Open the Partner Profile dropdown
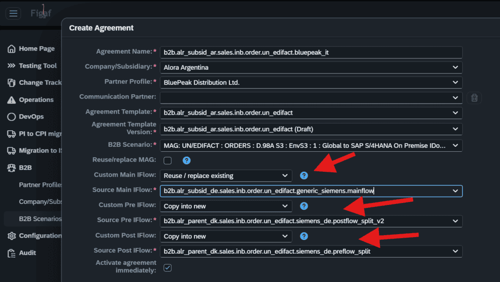Viewport: 500px width, 282px height. click(x=311, y=82)
